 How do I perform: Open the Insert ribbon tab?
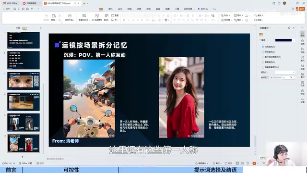tap(110, 9)
